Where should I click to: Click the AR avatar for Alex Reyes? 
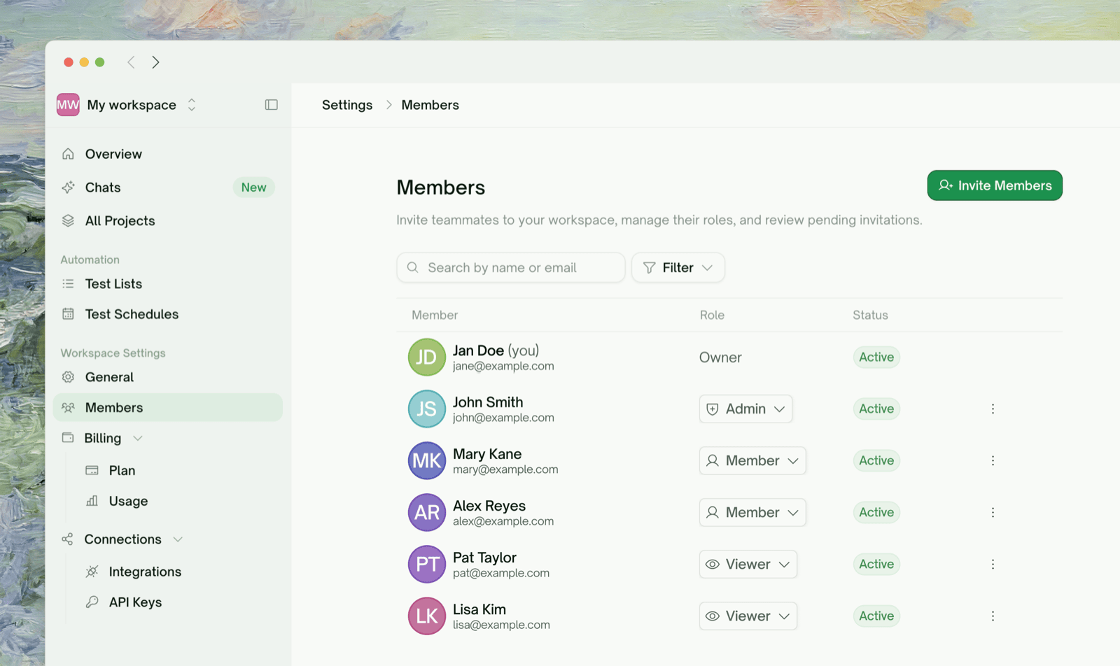click(x=427, y=512)
